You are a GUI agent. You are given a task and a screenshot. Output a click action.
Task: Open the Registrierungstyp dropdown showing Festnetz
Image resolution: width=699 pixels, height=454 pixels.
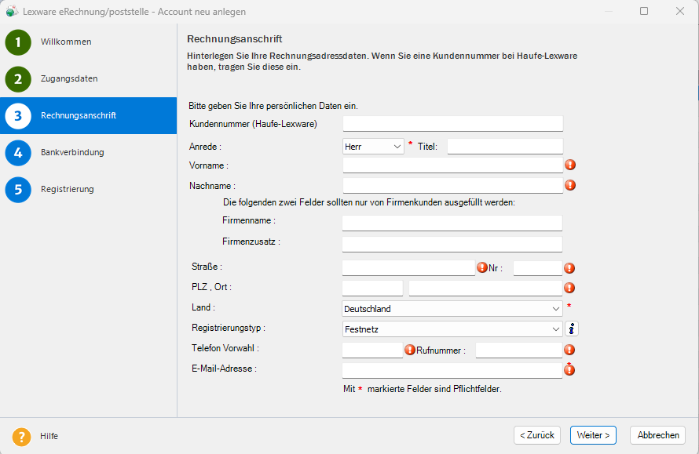452,329
